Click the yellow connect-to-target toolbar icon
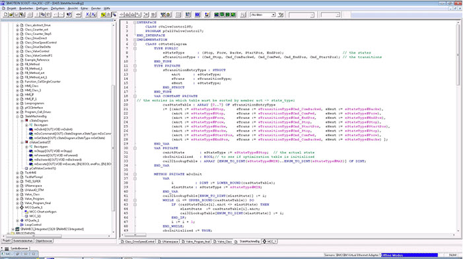The image size is (463, 259). point(103,15)
